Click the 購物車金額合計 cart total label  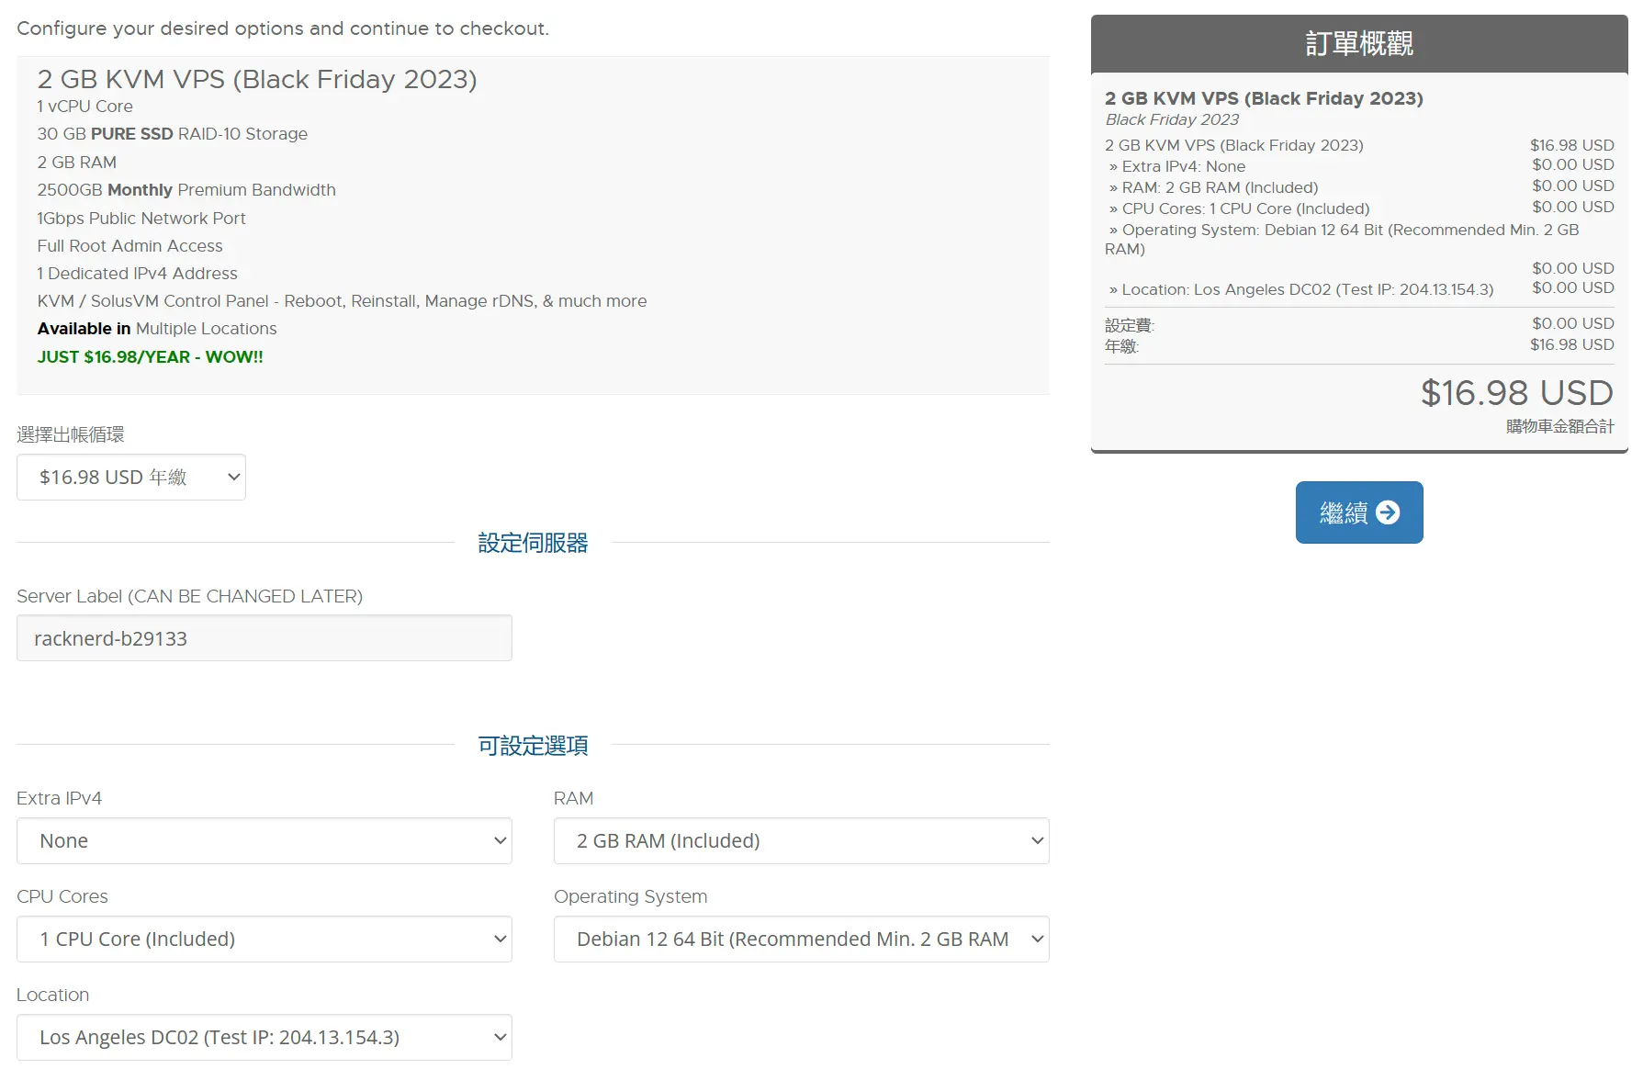(x=1560, y=426)
